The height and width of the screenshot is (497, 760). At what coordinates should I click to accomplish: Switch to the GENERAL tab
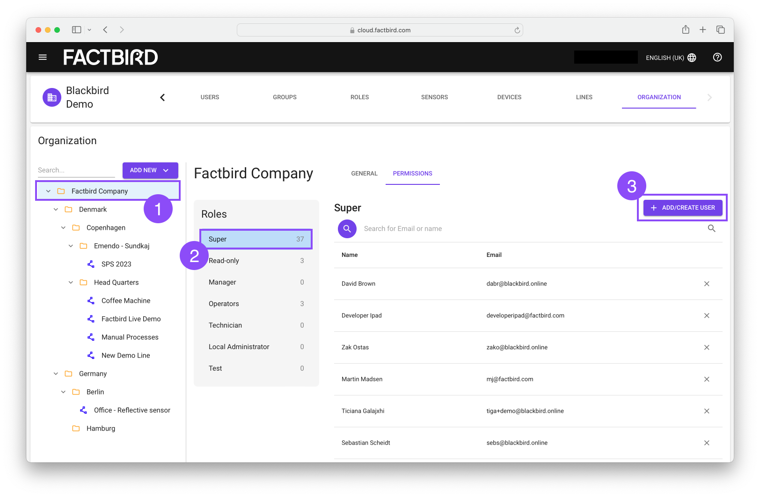(364, 174)
